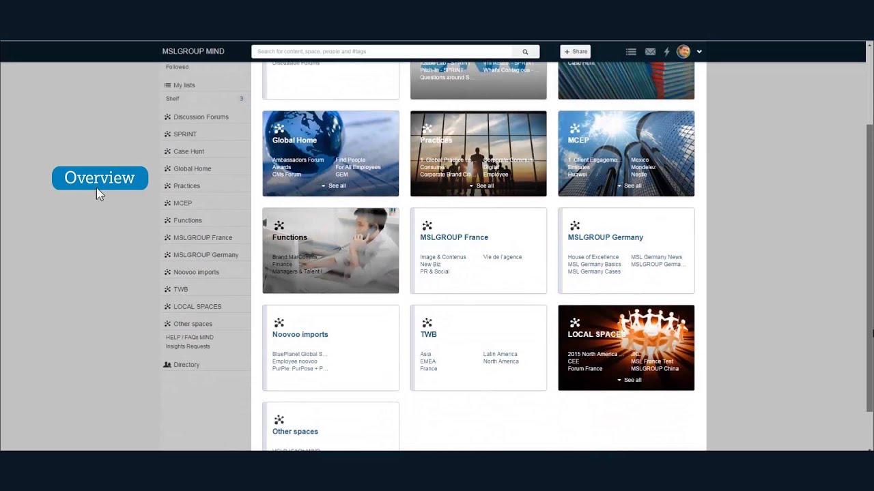
Task: Click the user profile avatar
Action: click(x=683, y=52)
